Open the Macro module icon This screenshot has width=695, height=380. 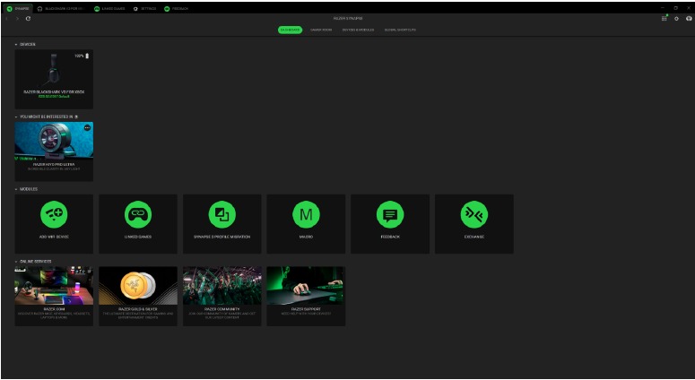pyautogui.click(x=306, y=214)
